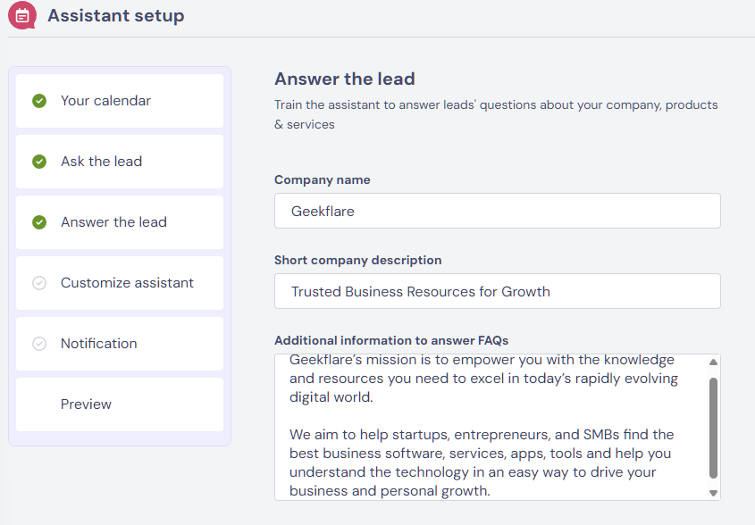Click the FAQ textarea scroll down arrow
Image resolution: width=755 pixels, height=525 pixels.
[714, 493]
